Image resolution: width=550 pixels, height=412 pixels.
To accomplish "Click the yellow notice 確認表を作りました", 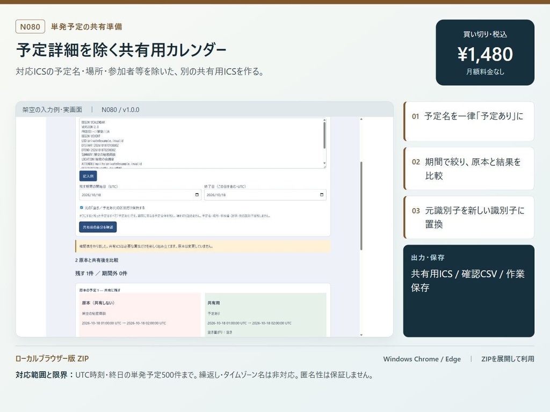I will pos(203,246).
